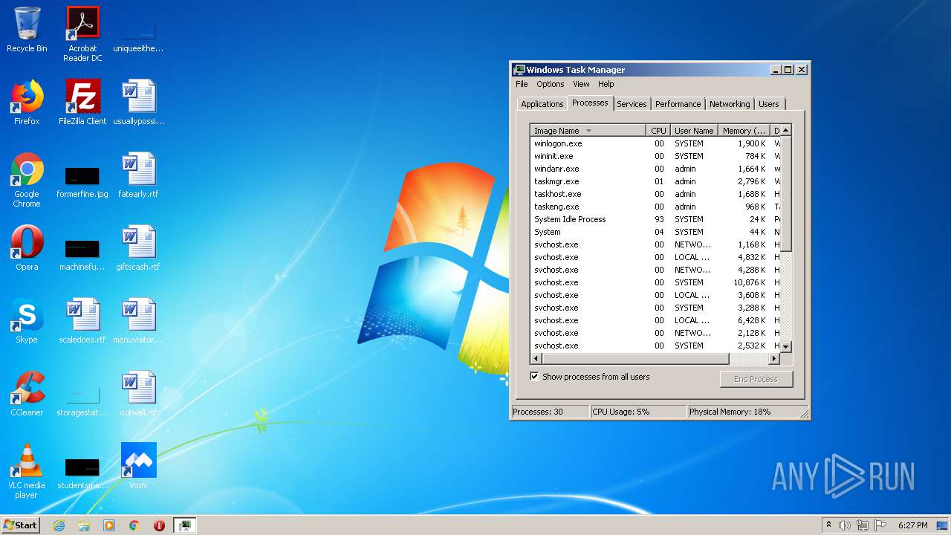Click horizontal scroll left arrow
Viewport: 951px width, 535px height.
[x=536, y=359]
